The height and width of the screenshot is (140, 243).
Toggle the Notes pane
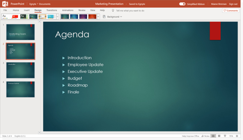click(x=205, y=136)
